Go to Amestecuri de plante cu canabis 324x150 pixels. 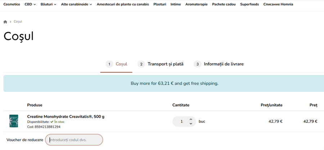[123, 4]
